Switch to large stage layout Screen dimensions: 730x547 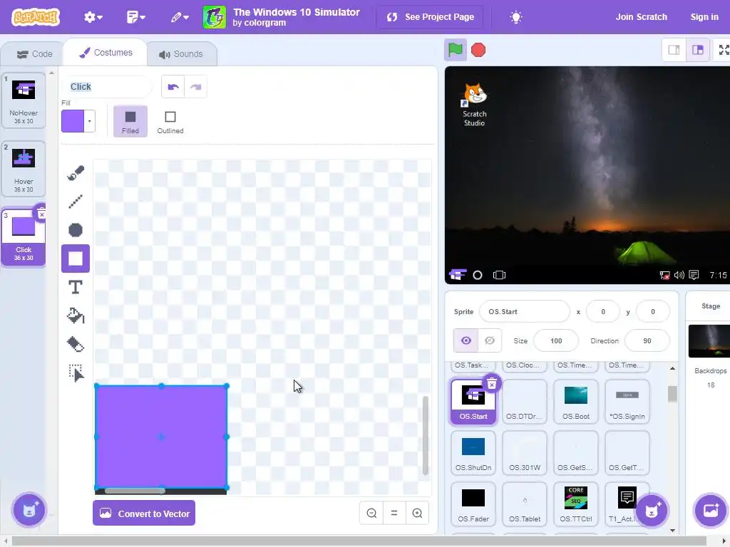tap(697, 50)
